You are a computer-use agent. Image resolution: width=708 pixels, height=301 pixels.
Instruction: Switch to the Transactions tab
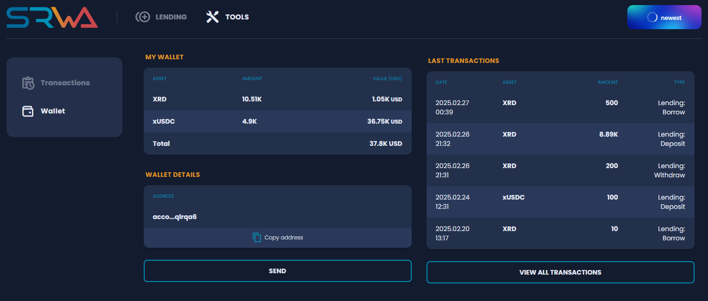click(x=65, y=83)
